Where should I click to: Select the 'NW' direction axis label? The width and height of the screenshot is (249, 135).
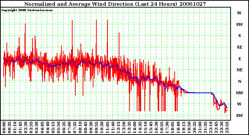[240, 93]
